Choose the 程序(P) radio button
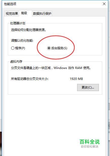 point(13,48)
